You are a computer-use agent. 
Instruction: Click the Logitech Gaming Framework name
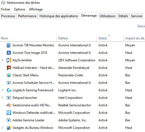tap(33, 90)
